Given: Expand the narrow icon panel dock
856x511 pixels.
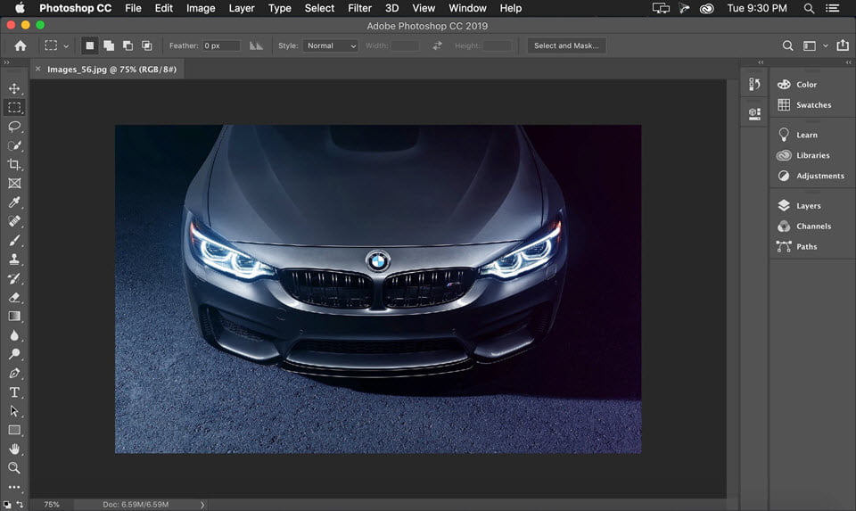Looking at the screenshot, I should point(761,62).
